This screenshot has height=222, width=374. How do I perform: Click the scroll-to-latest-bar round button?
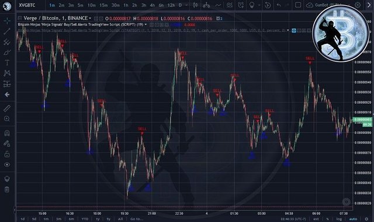click(x=347, y=202)
